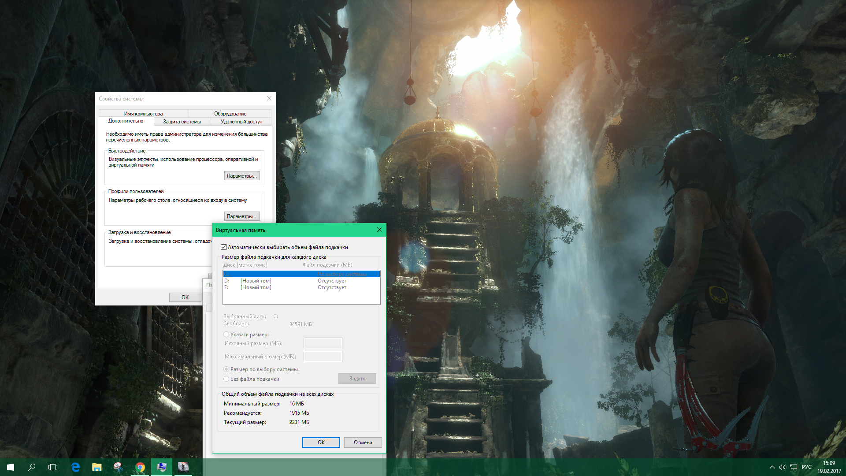Select 'Без файла подкачки' radio option
Viewport: 846px width, 476px height.
[x=226, y=379]
